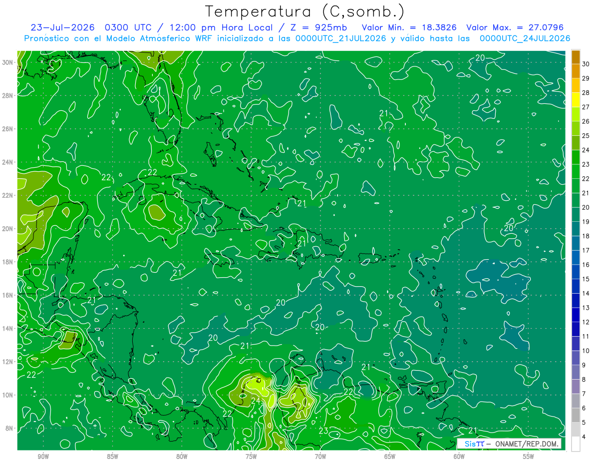
Task: Click the color scale label 27
Action: (586, 107)
